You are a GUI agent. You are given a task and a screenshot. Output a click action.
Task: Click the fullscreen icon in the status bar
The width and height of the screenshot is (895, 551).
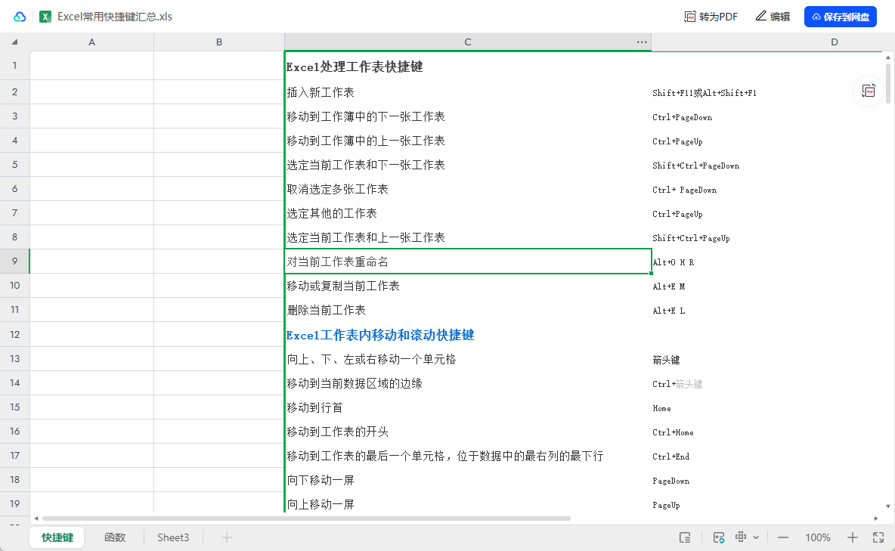pyautogui.click(x=878, y=537)
